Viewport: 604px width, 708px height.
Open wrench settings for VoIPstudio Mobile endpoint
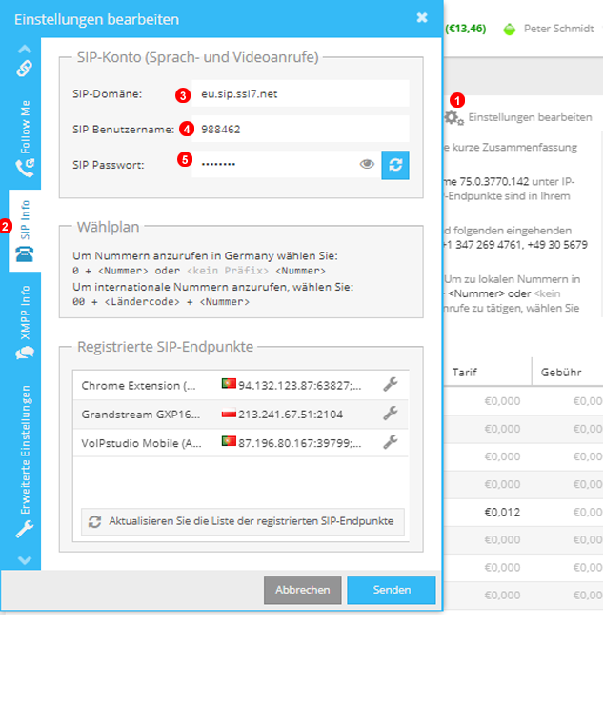tap(390, 441)
